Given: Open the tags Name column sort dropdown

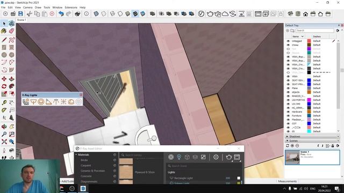Looking at the screenshot, I should coord(303,36).
